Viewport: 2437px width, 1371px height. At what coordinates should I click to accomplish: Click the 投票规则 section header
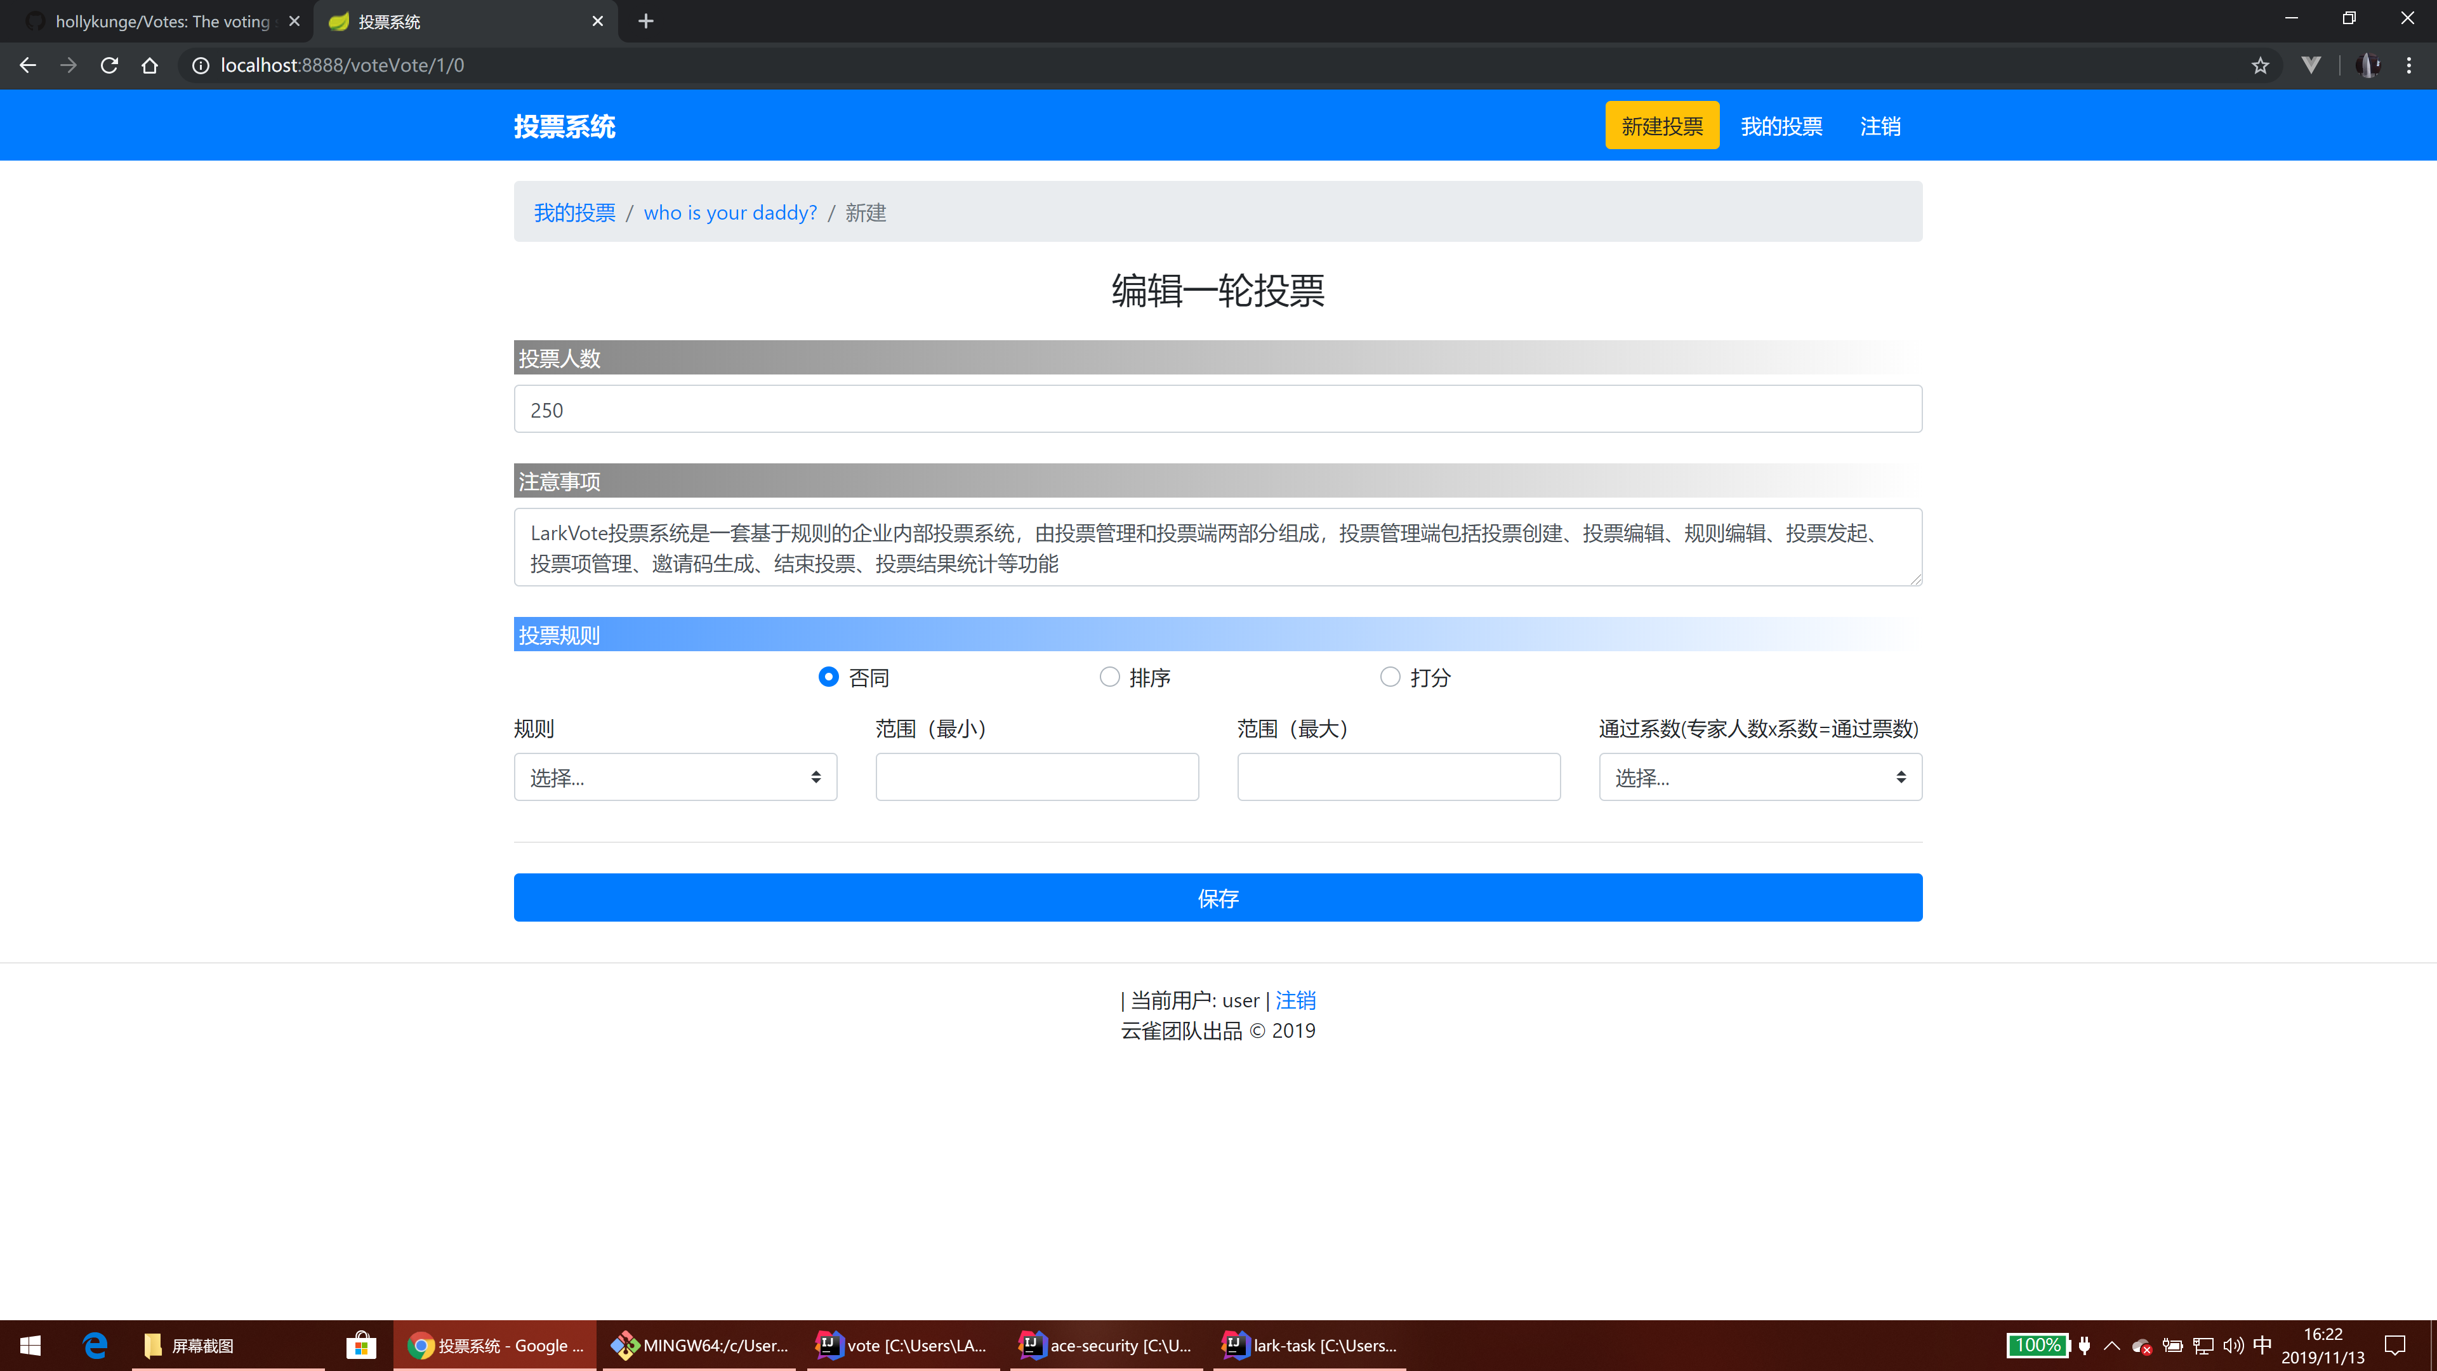pos(1218,634)
